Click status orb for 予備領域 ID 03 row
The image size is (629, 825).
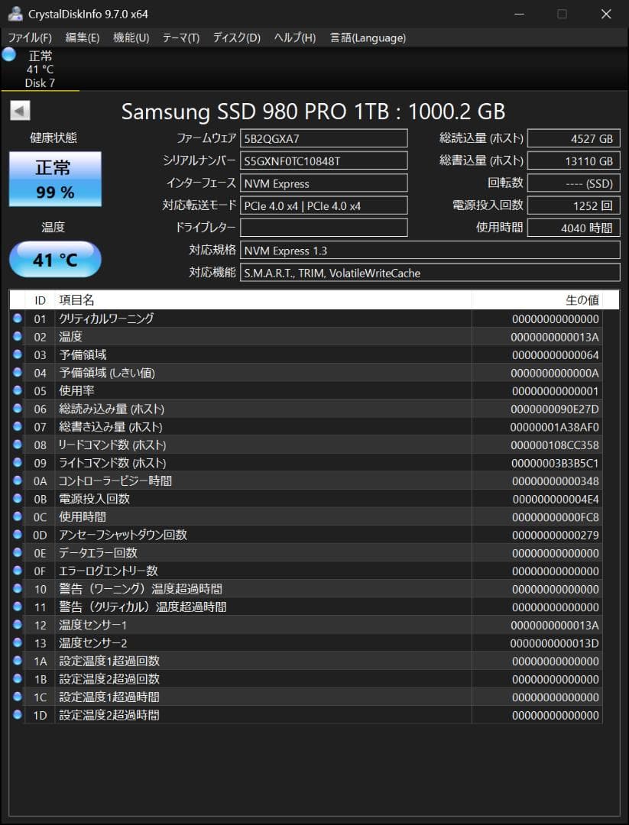coord(18,354)
